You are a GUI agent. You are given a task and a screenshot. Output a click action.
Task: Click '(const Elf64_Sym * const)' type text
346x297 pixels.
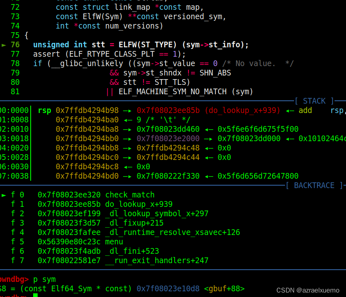pos(76,288)
